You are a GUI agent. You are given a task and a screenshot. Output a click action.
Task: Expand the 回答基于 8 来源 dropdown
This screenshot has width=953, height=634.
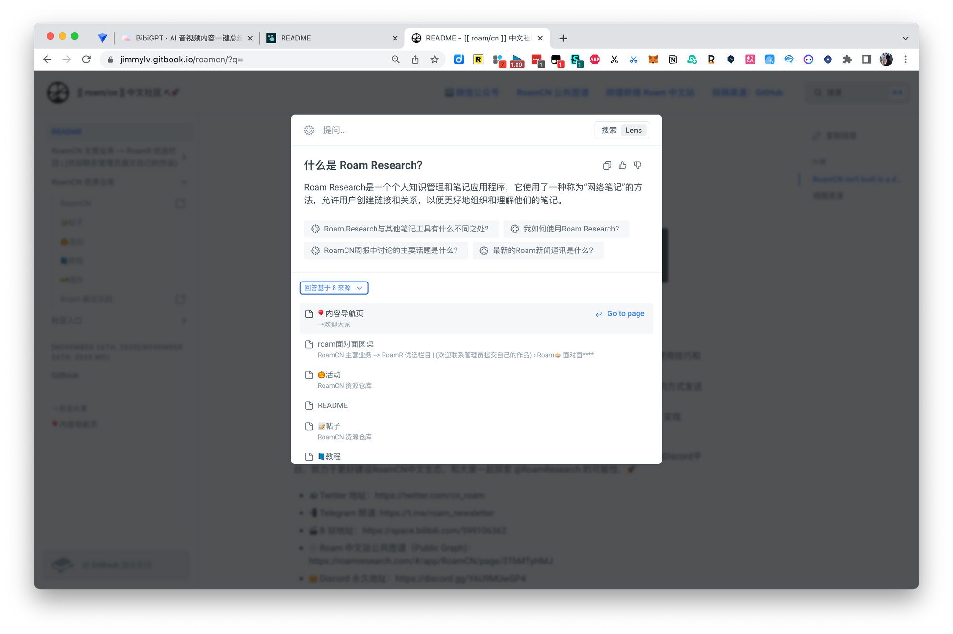(x=334, y=288)
